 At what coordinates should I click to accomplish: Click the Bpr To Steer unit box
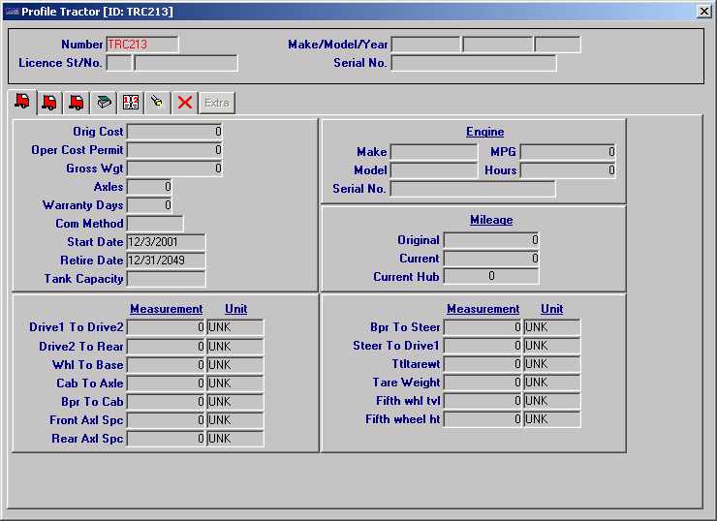[x=552, y=327]
